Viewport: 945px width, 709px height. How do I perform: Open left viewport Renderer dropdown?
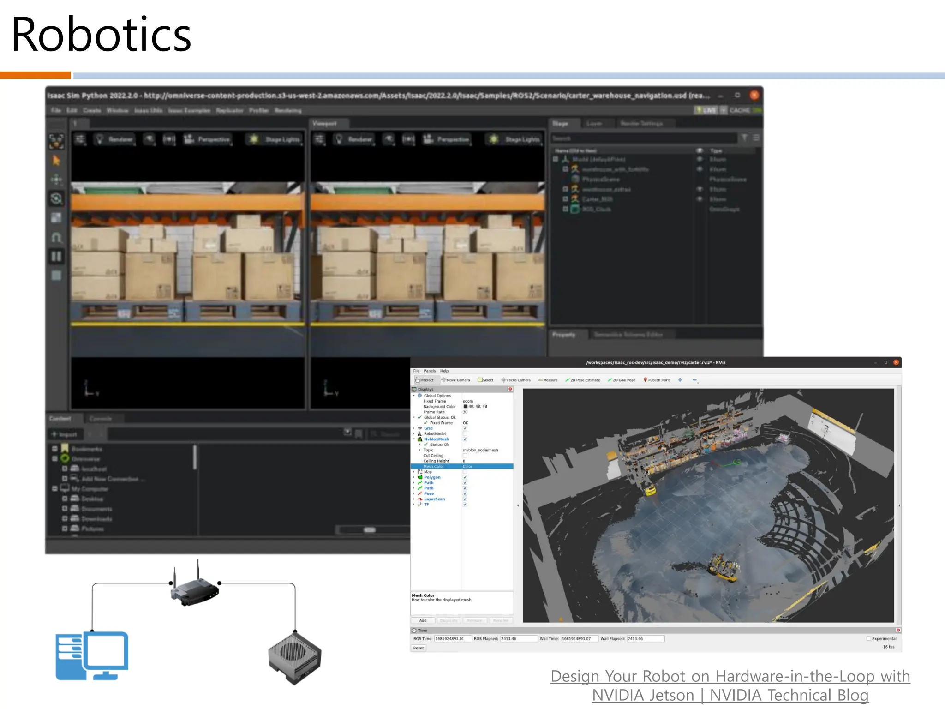pos(115,139)
